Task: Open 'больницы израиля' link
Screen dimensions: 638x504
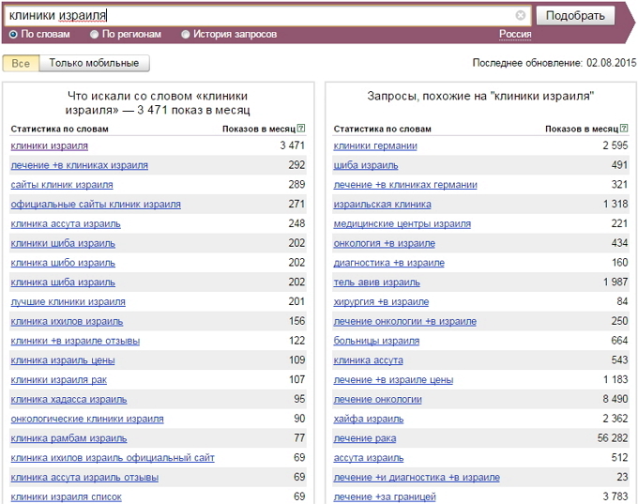Action: 376,341
